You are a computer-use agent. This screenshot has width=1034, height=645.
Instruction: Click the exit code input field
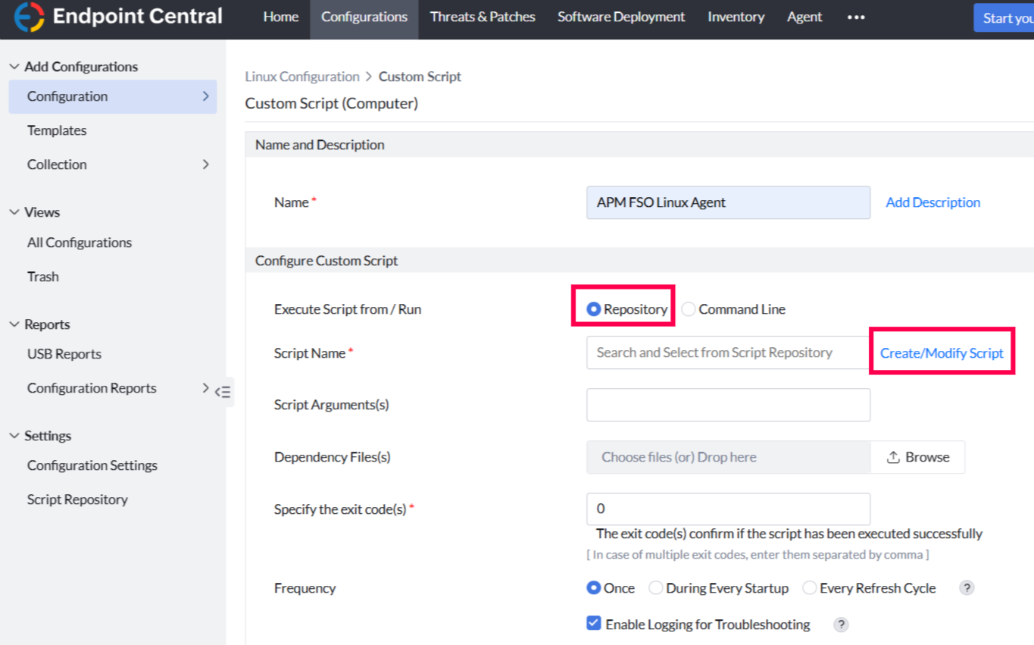[x=728, y=509]
